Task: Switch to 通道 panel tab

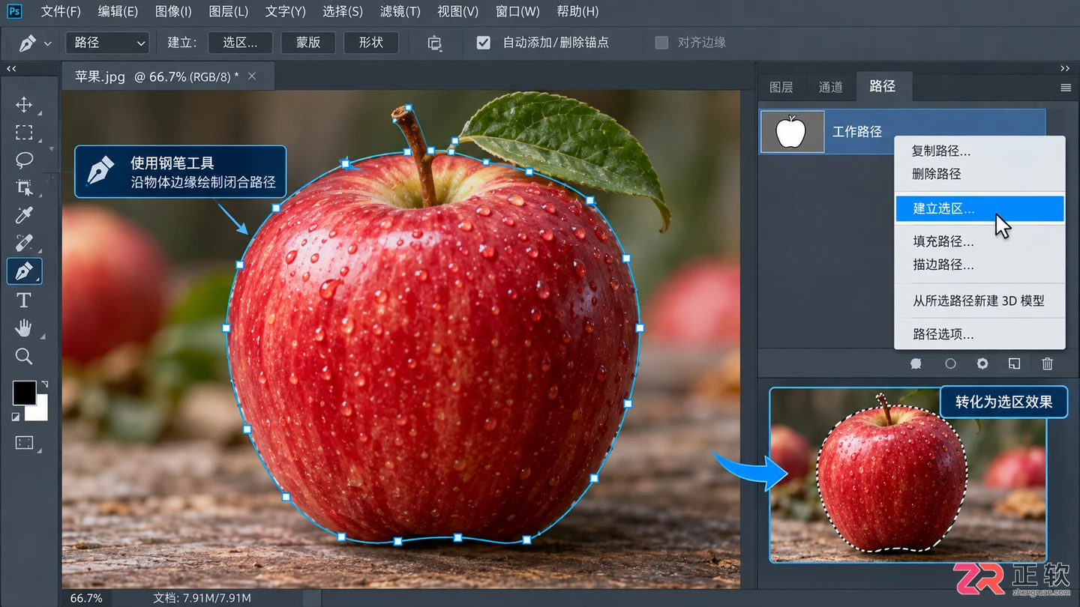Action: pyautogui.click(x=831, y=87)
